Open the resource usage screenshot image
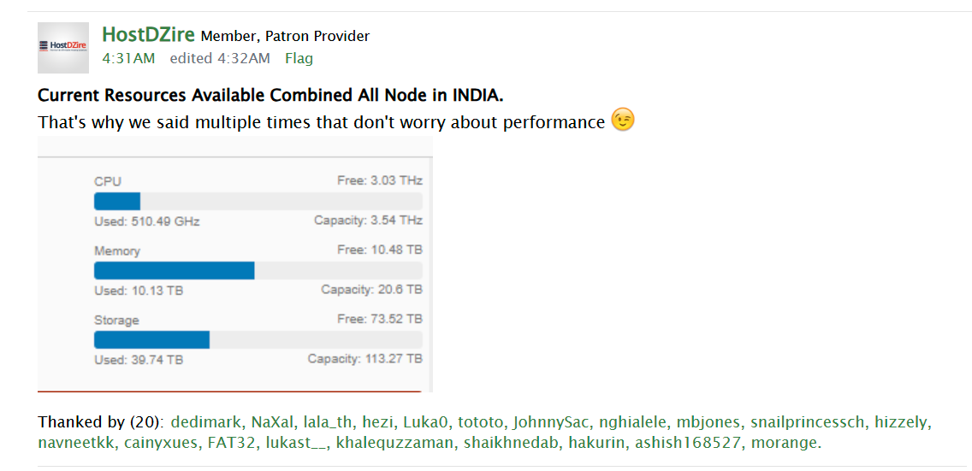Viewport: 972px width, 471px height. 235,263
